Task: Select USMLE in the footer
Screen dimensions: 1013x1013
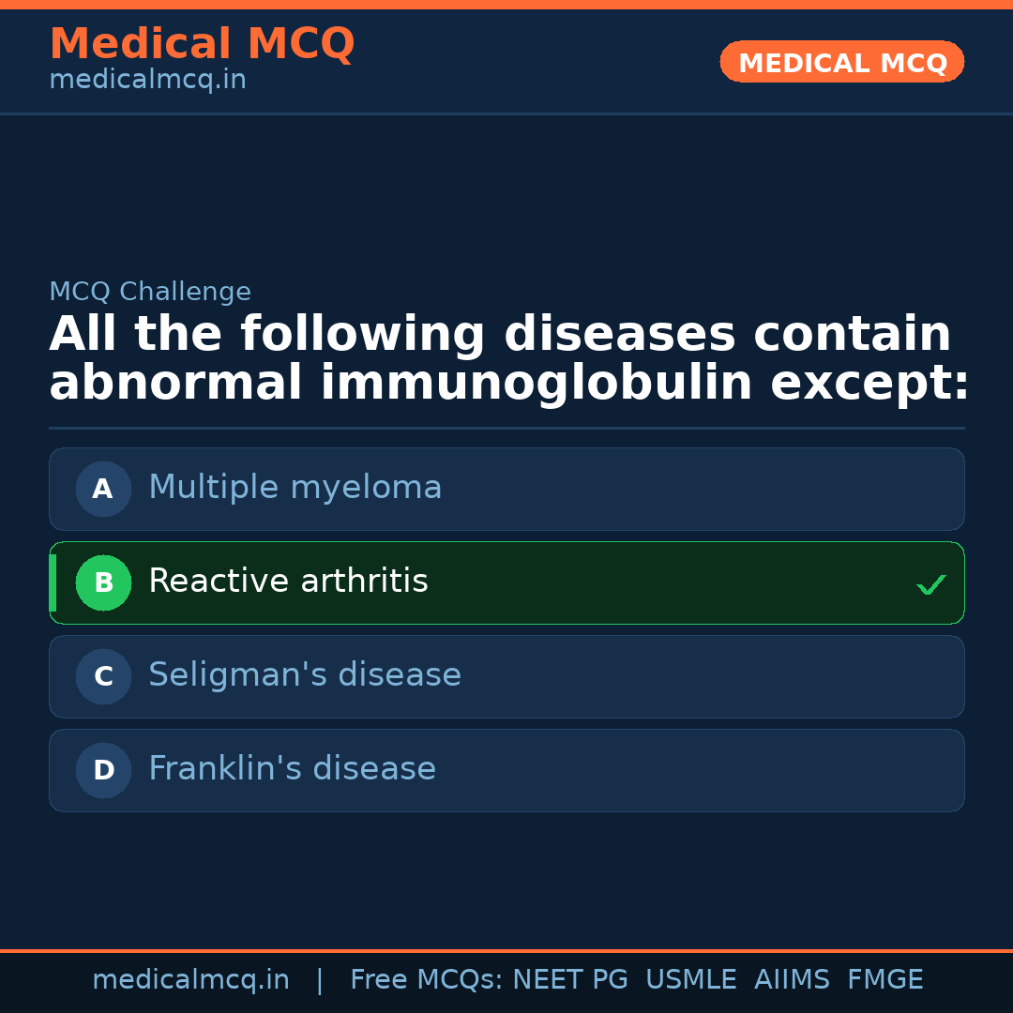Action: click(x=690, y=980)
